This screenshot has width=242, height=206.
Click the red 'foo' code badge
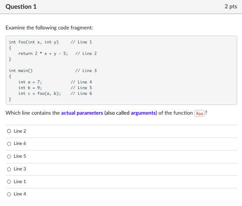point(199,114)
